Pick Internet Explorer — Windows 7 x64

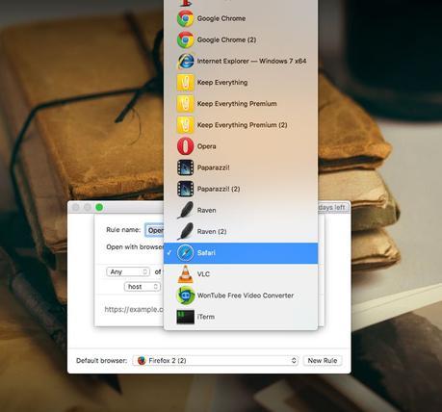[241, 61]
